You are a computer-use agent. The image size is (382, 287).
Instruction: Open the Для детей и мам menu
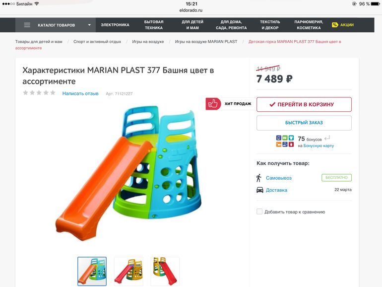192,25
